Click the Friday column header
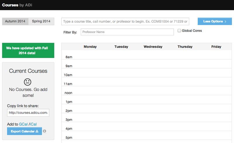This screenshot has width=234, height=143. point(216,47)
